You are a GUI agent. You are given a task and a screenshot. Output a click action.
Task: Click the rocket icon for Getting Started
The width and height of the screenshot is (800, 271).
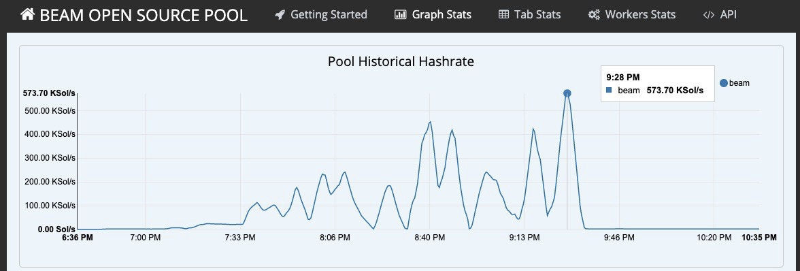point(280,15)
